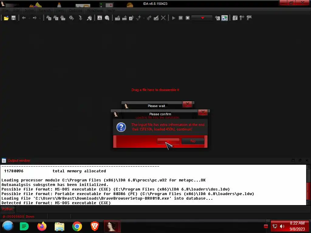Terminate the process with the stop button
The height and width of the screenshot is (233, 311).
point(188,18)
